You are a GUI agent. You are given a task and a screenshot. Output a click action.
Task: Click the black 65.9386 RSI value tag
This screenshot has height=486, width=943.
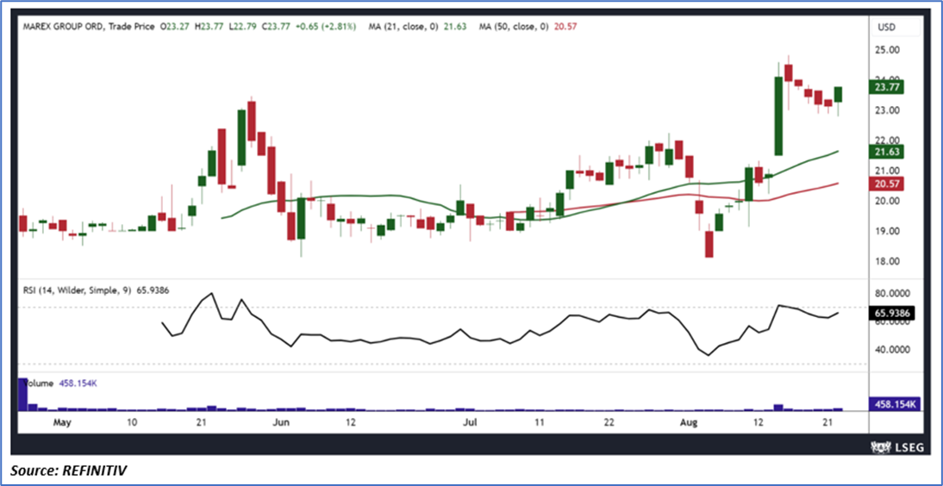[894, 314]
